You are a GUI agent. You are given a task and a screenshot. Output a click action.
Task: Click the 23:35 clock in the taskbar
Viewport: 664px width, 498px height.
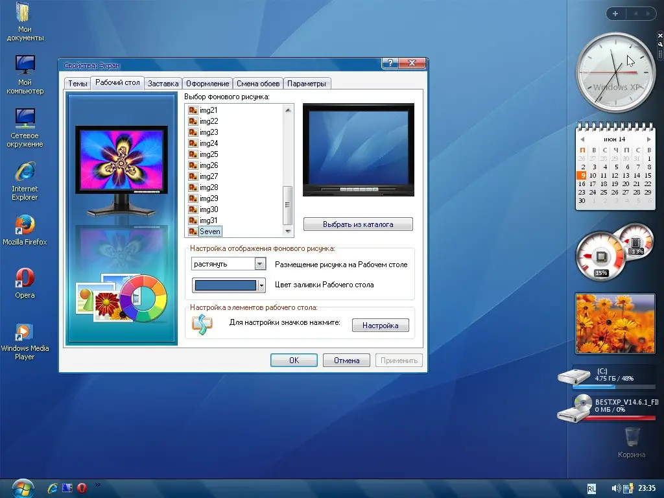pos(646,488)
